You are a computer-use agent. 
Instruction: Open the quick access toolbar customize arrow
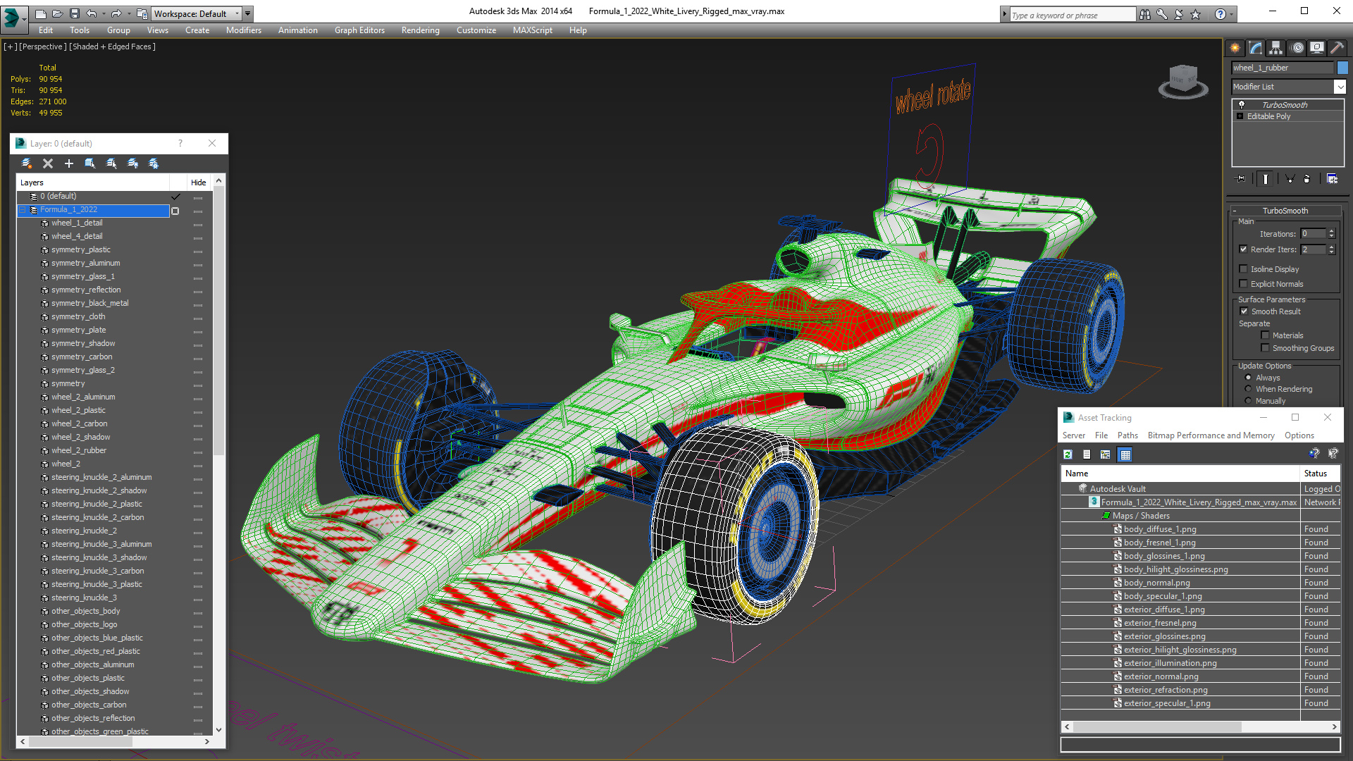click(x=248, y=13)
